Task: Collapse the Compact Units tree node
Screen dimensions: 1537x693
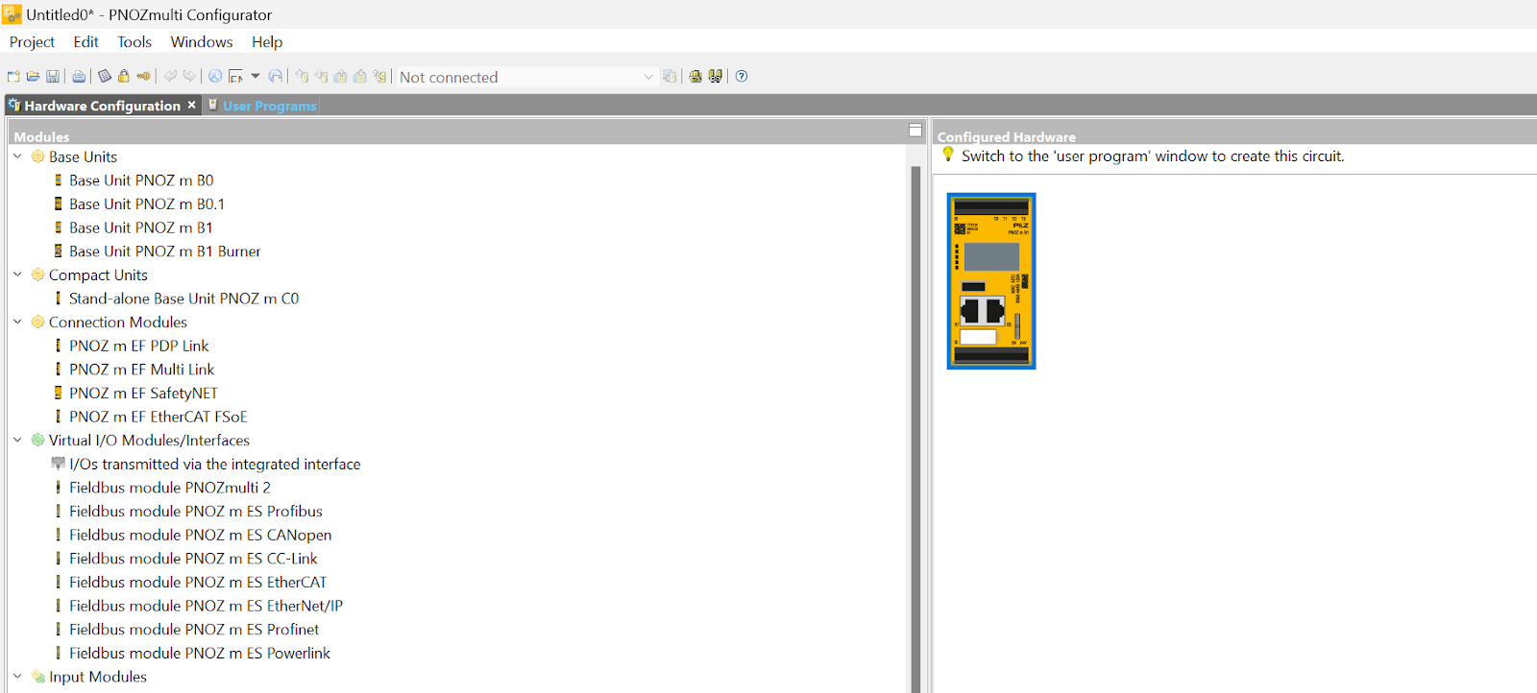Action: click(x=17, y=275)
